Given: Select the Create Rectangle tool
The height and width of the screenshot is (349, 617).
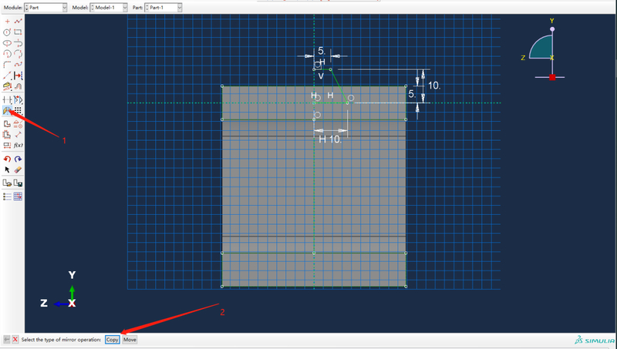Looking at the screenshot, I should tap(18, 32).
